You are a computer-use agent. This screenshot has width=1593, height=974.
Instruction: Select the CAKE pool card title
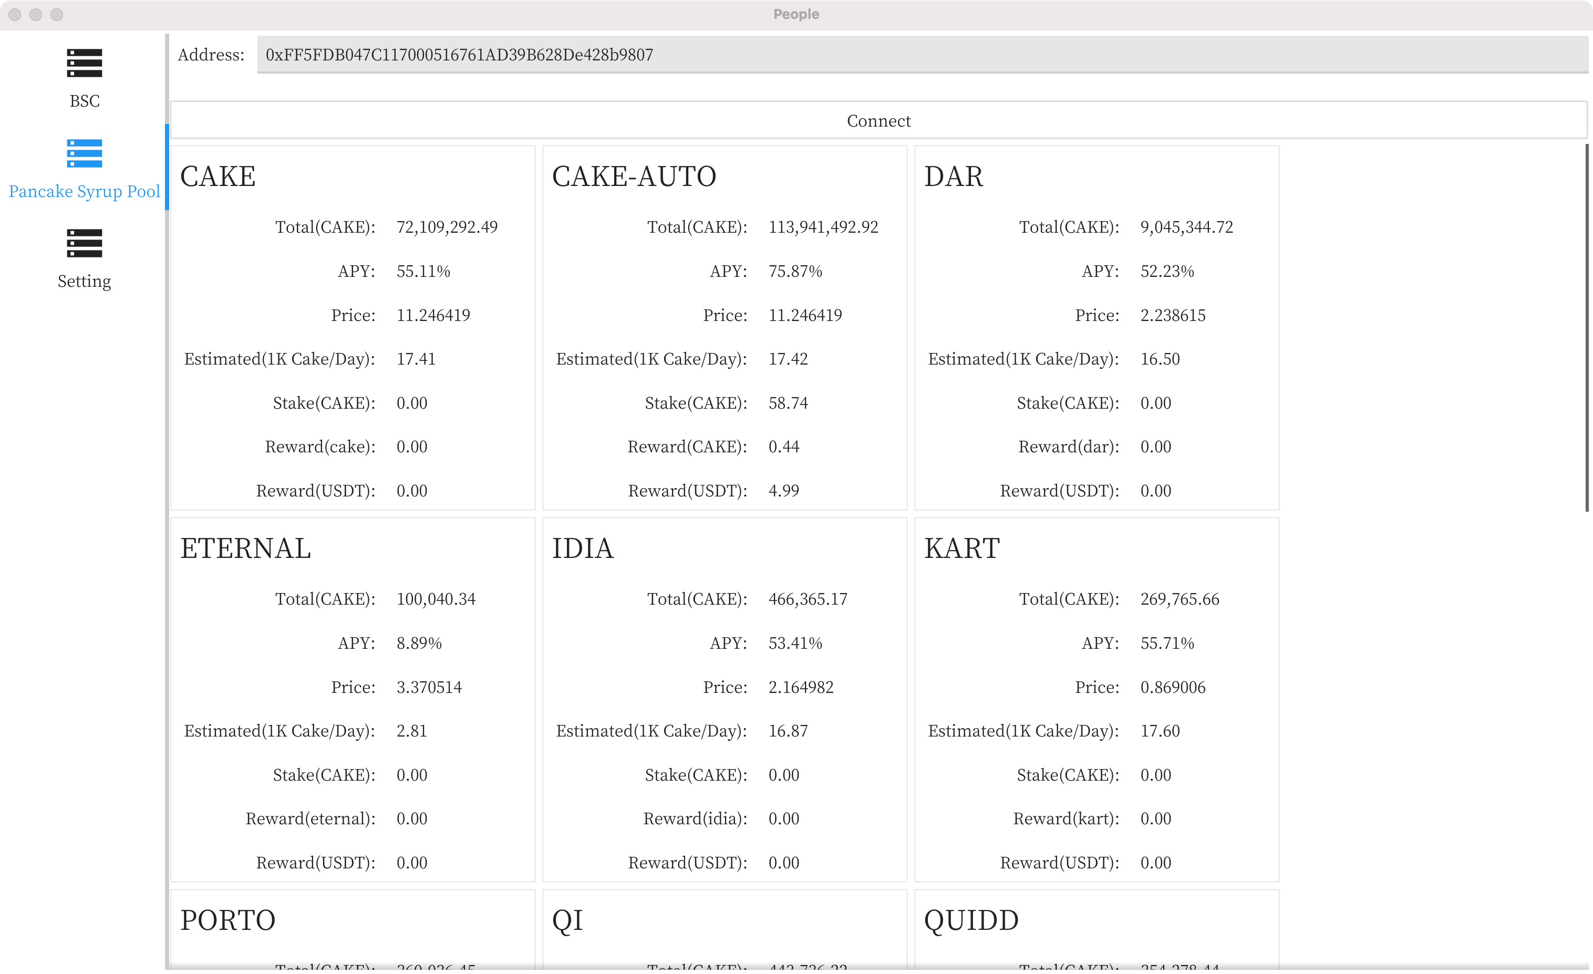pos(217,177)
